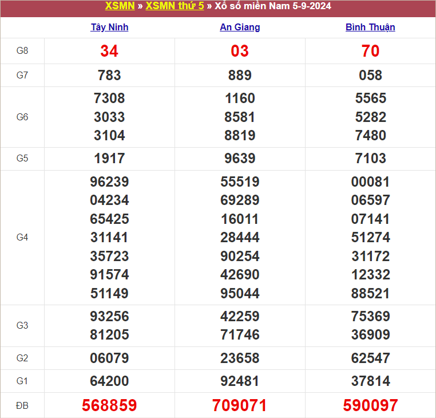Screen dimensions: 436x418
Task: Click G6 number 5565
Action: click(370, 98)
